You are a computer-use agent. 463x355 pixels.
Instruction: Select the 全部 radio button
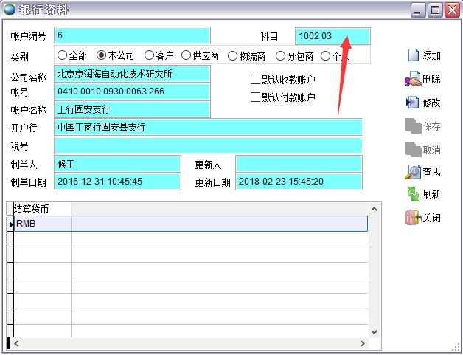click(62, 55)
